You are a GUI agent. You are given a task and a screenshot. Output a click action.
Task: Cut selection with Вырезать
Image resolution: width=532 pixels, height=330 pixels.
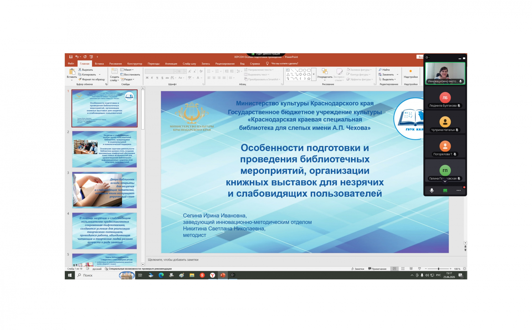pyautogui.click(x=86, y=70)
